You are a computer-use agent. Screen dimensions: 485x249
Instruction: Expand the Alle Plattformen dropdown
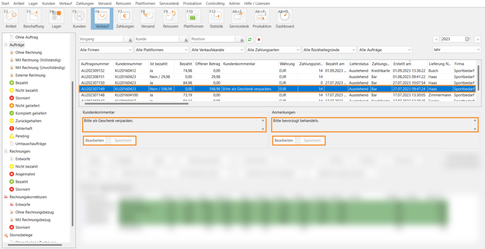(161, 49)
